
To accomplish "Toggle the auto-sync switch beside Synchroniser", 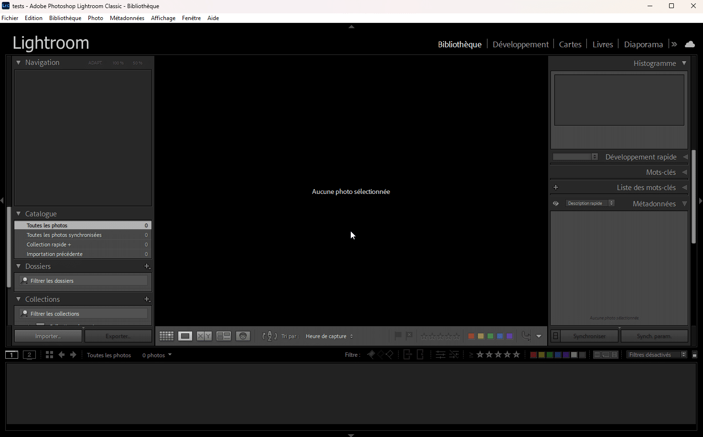I will [x=555, y=336].
